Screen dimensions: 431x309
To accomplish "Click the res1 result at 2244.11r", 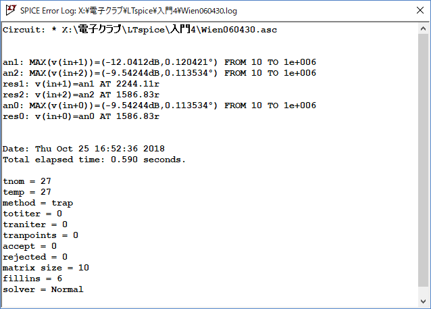I will pos(81,84).
